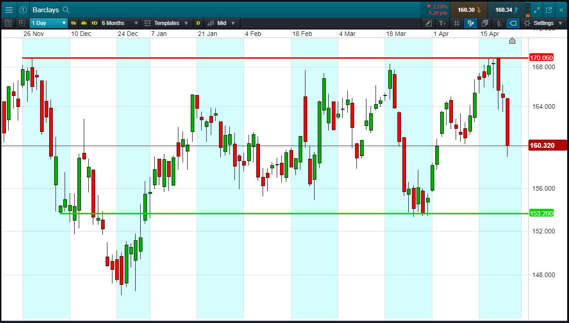The height and width of the screenshot is (323, 569).
Task: Click the Barclays instrument name
Action: [x=46, y=10]
